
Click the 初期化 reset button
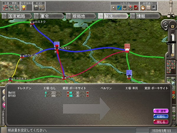[x=161, y=116]
